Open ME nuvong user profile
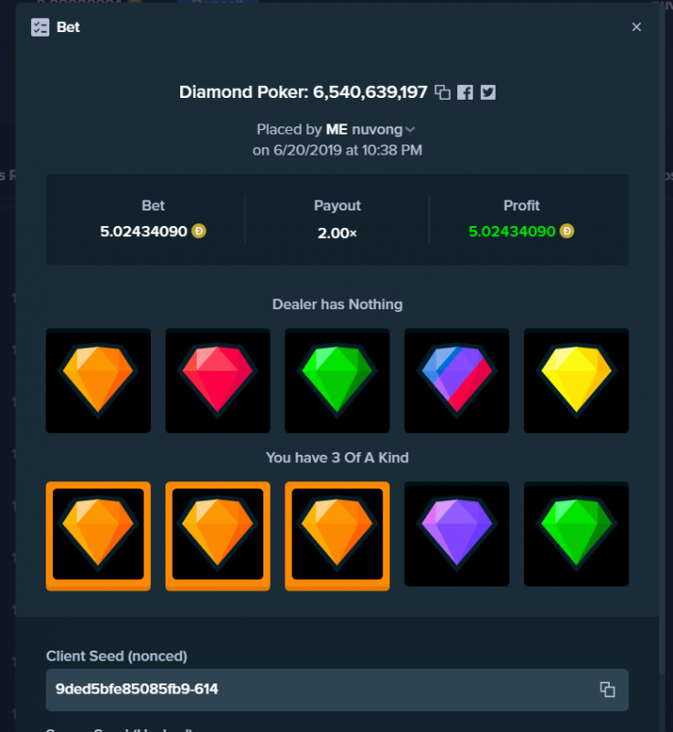 click(364, 129)
